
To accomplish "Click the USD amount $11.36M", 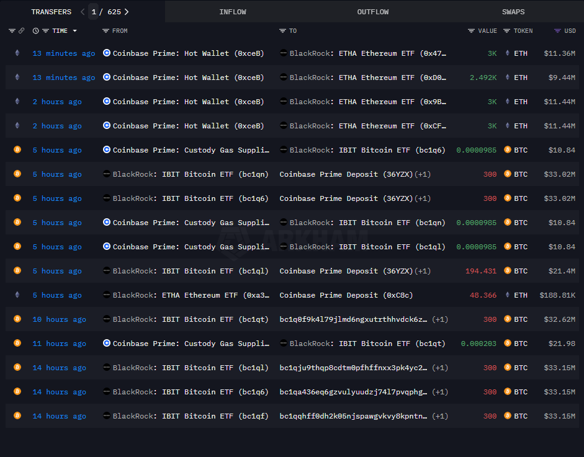I will point(560,53).
